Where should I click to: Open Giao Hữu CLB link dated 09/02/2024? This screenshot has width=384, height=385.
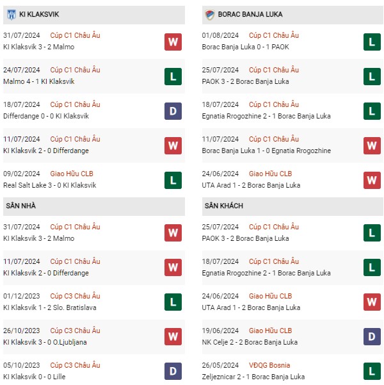[x=72, y=174]
